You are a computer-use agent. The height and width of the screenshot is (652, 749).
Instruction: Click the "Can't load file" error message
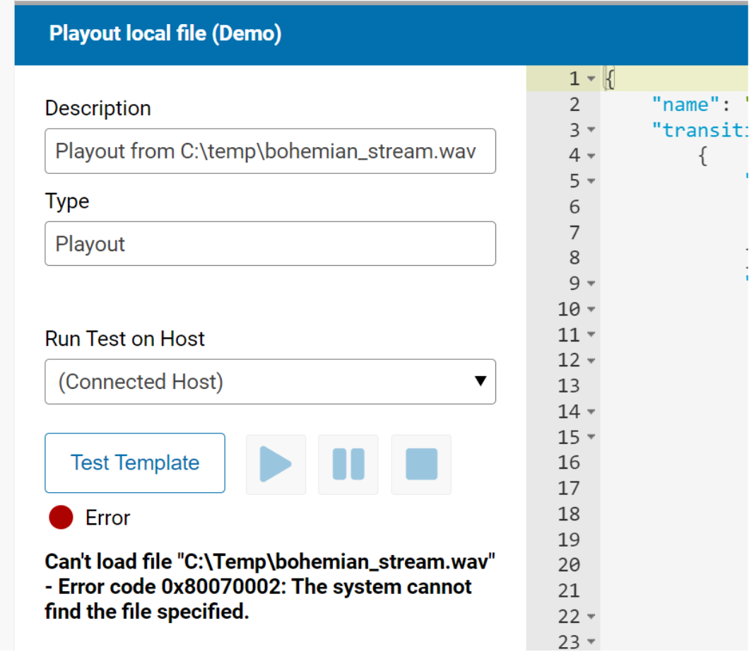(269, 587)
